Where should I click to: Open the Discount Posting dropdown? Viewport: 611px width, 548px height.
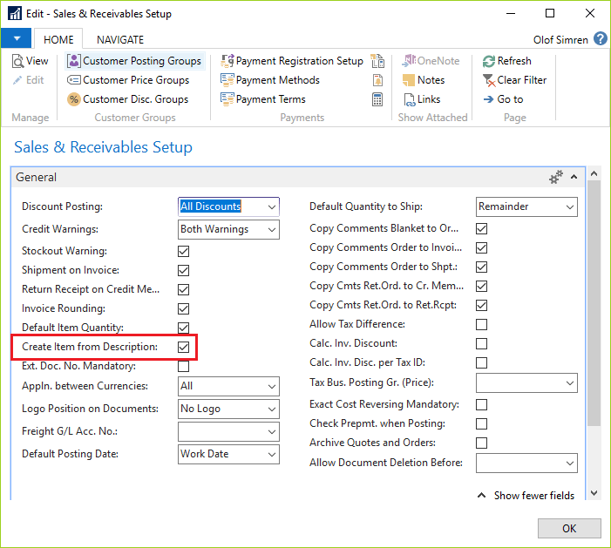click(x=272, y=206)
